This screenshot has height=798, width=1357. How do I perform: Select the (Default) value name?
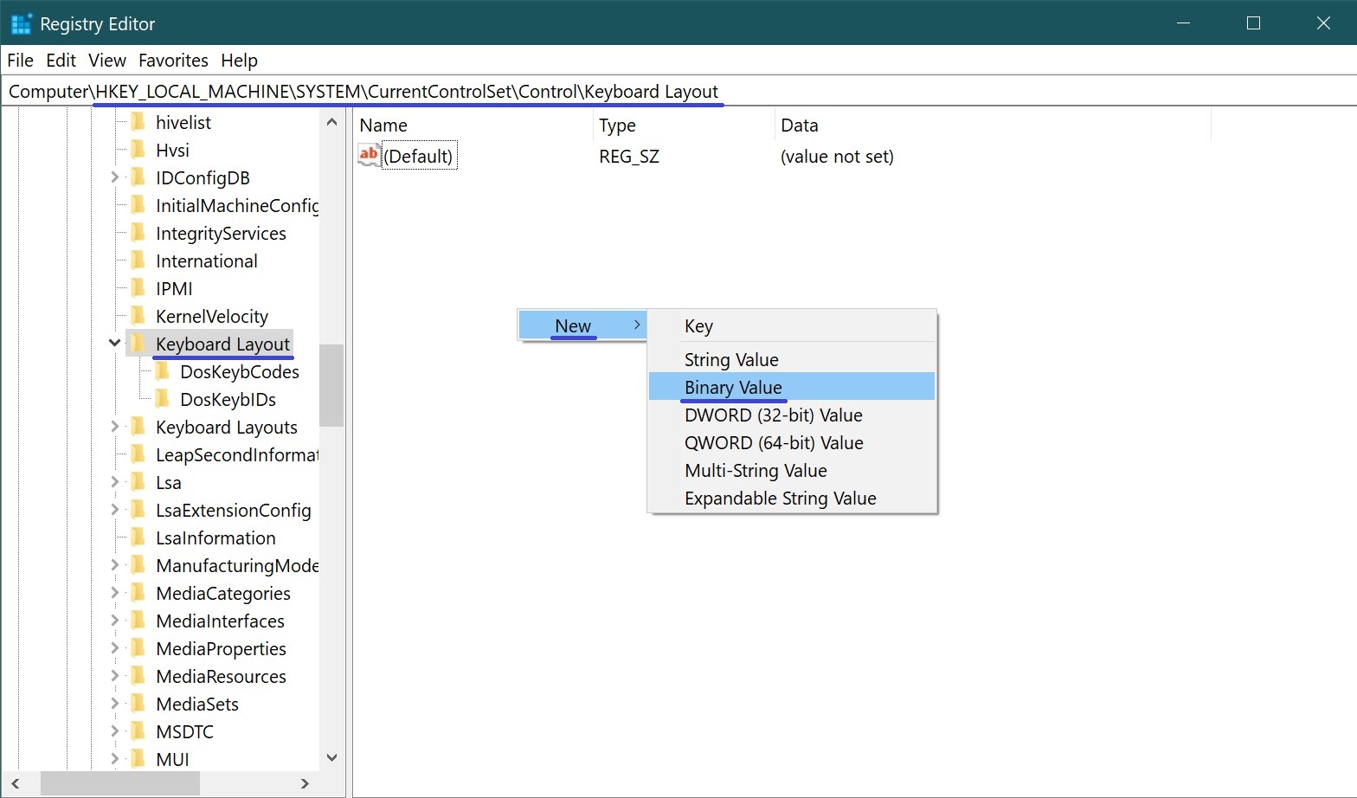[419, 156]
